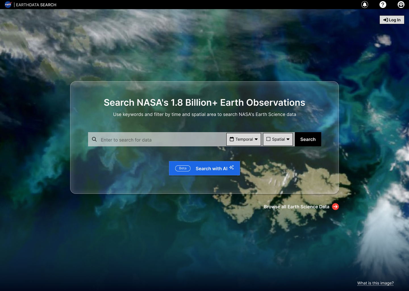Open the Spatial dropdown

click(x=278, y=139)
